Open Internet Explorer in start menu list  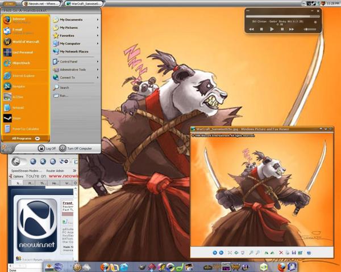26,76
